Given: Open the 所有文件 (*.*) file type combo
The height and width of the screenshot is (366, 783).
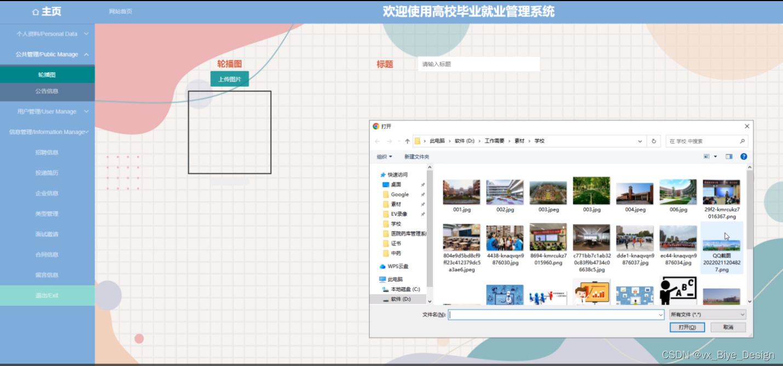Looking at the screenshot, I should tap(708, 315).
